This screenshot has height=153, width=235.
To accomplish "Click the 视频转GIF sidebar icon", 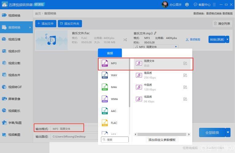I will pos(4,87).
